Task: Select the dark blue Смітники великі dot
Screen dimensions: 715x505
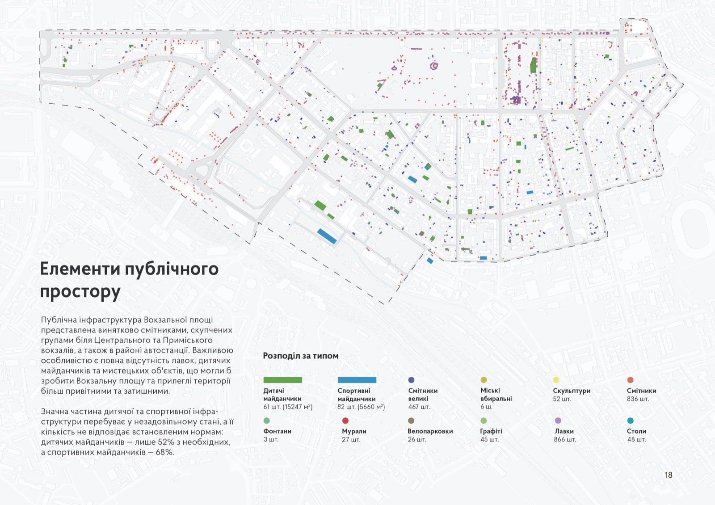Action: pos(411,380)
